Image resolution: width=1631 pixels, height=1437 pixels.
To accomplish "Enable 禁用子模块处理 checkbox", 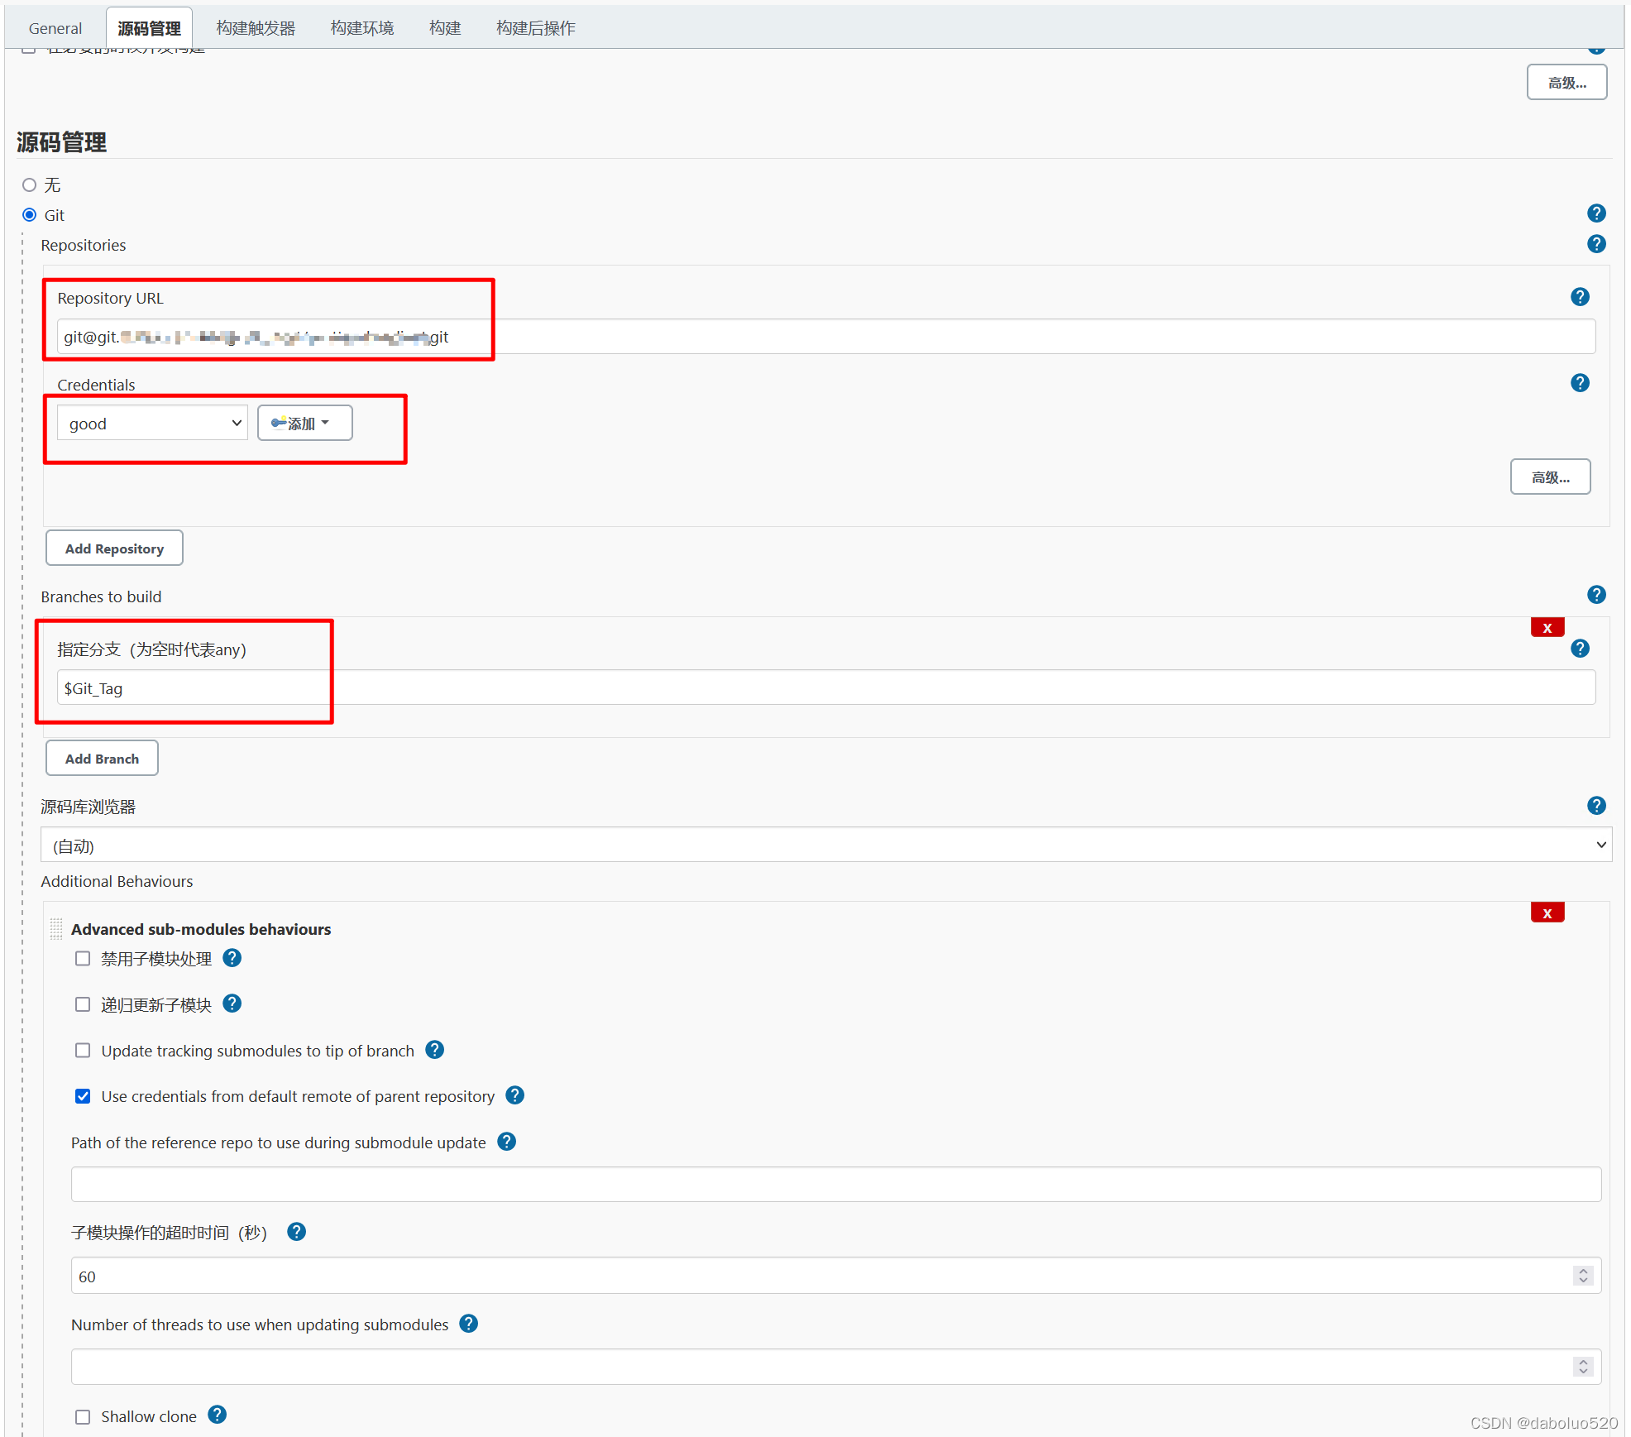I will (83, 959).
